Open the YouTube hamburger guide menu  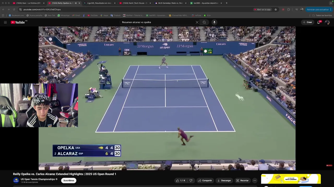click(5, 22)
